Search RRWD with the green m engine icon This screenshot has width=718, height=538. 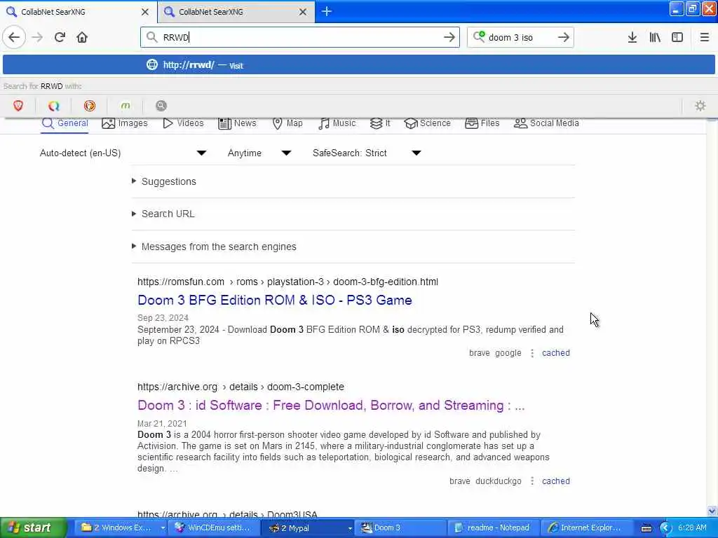126,106
